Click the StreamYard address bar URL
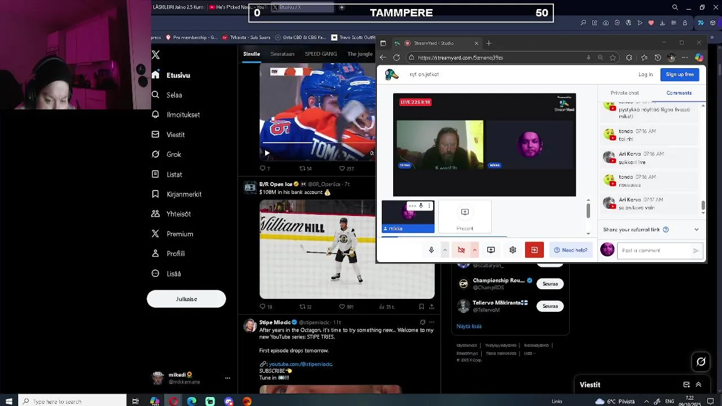This screenshot has height=406, width=722. pos(460,58)
